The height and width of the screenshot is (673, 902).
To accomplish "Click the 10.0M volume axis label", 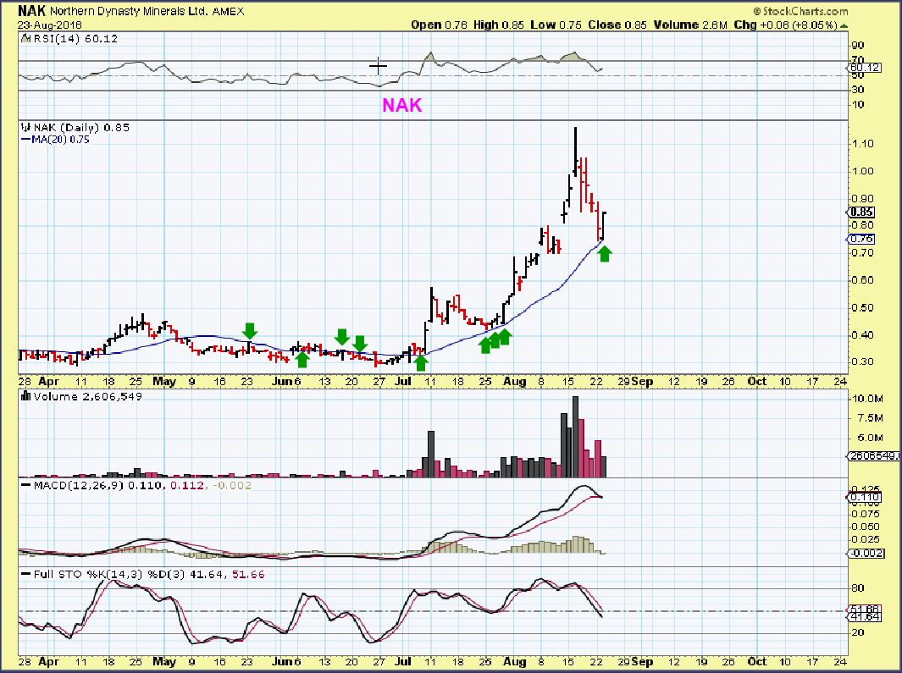I will coord(868,399).
